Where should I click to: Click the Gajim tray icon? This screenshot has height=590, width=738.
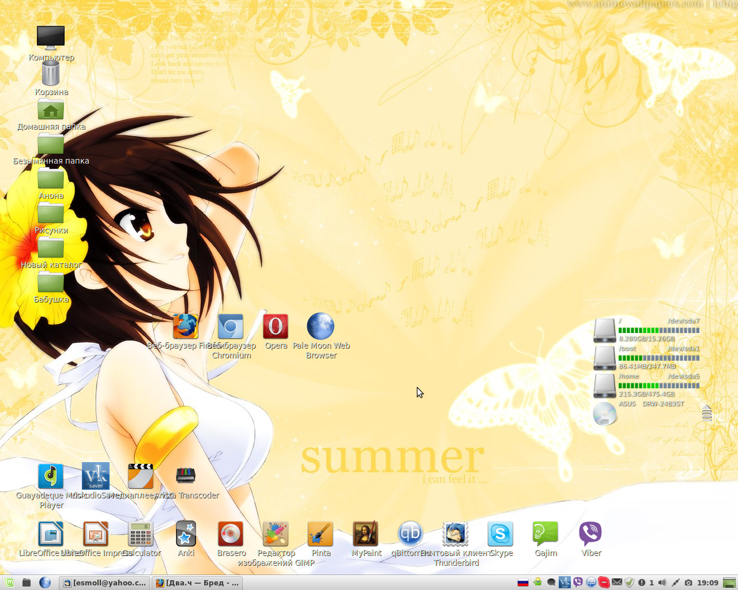537,583
